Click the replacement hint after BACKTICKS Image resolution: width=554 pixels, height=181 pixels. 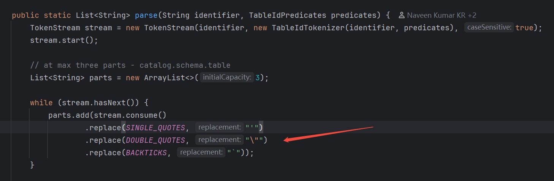201,153
